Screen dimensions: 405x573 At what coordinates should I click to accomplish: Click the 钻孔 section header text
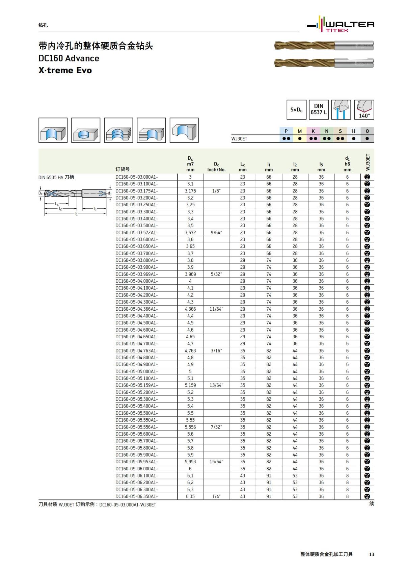[43, 25]
